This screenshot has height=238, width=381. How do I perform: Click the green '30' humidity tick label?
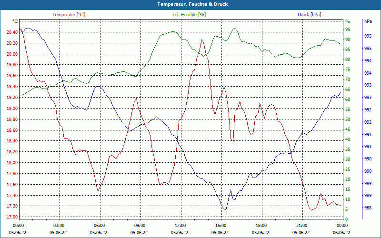pyautogui.click(x=348, y=159)
